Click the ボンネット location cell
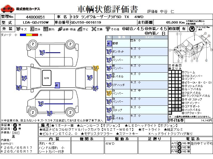The image size is (213, 159). click(x=121, y=51)
